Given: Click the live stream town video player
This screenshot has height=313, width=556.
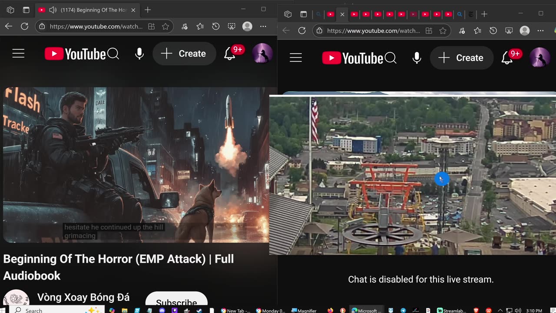Looking at the screenshot, I should click(x=413, y=175).
